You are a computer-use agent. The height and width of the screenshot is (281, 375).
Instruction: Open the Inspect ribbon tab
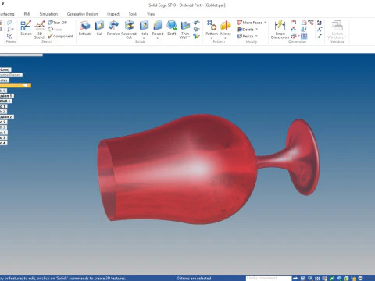[113, 14]
